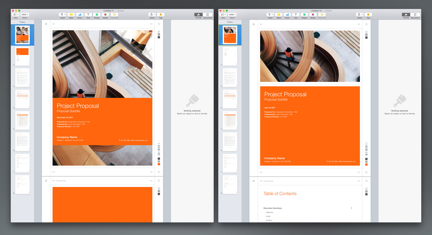Click Executive Summary entry in Table of Contents
The width and height of the screenshot is (432, 235).
[273, 208]
